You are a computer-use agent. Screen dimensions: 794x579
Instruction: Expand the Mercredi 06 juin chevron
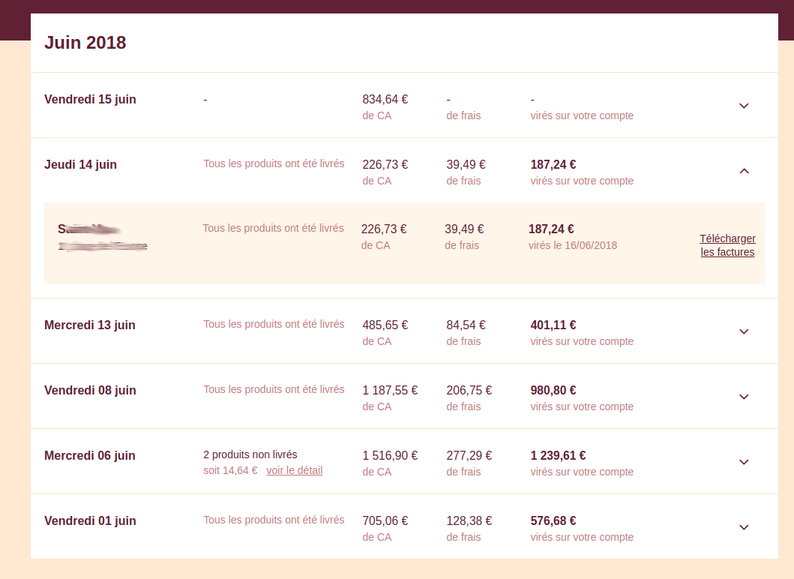743,463
